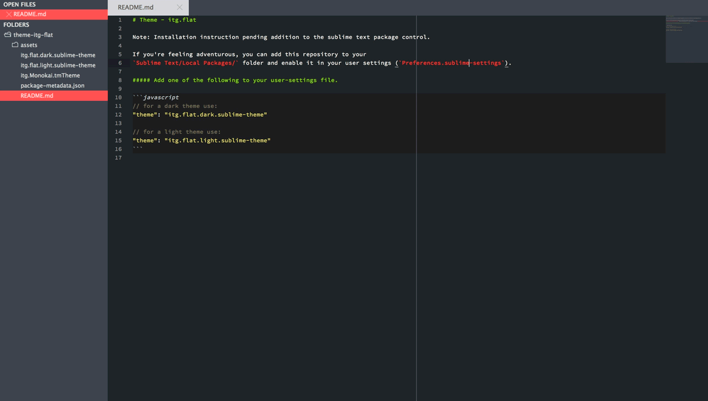This screenshot has width=708, height=401.
Task: Click line number 10 in gutter
Action: [x=119, y=97]
